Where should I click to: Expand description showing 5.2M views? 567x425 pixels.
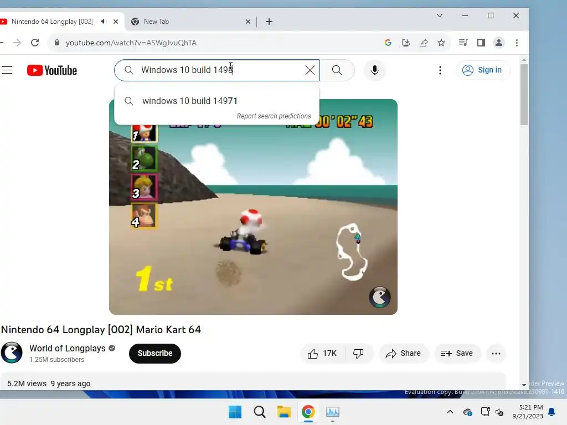click(253, 382)
